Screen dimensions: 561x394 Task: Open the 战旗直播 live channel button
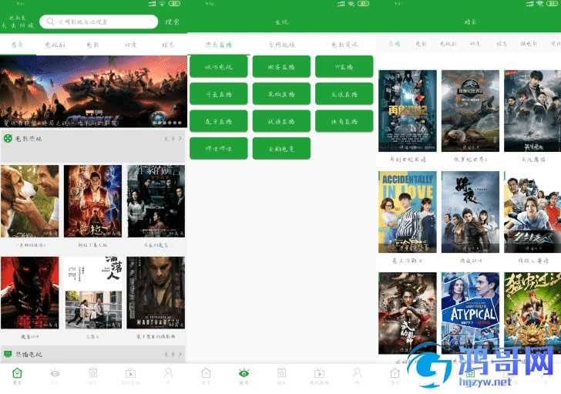281,121
